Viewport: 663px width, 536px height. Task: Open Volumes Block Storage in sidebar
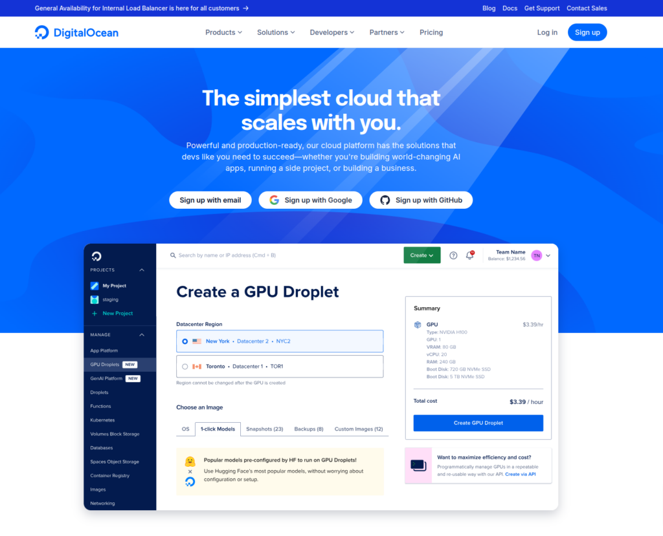tap(115, 434)
